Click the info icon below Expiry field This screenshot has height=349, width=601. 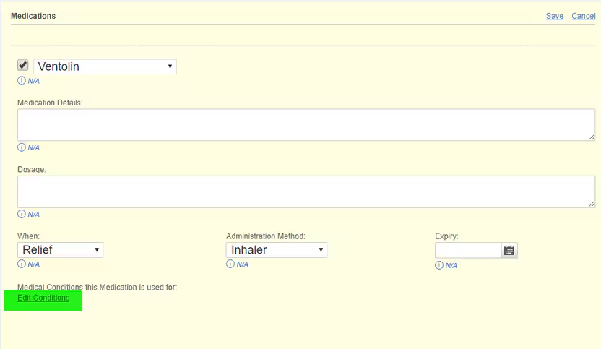(x=439, y=265)
